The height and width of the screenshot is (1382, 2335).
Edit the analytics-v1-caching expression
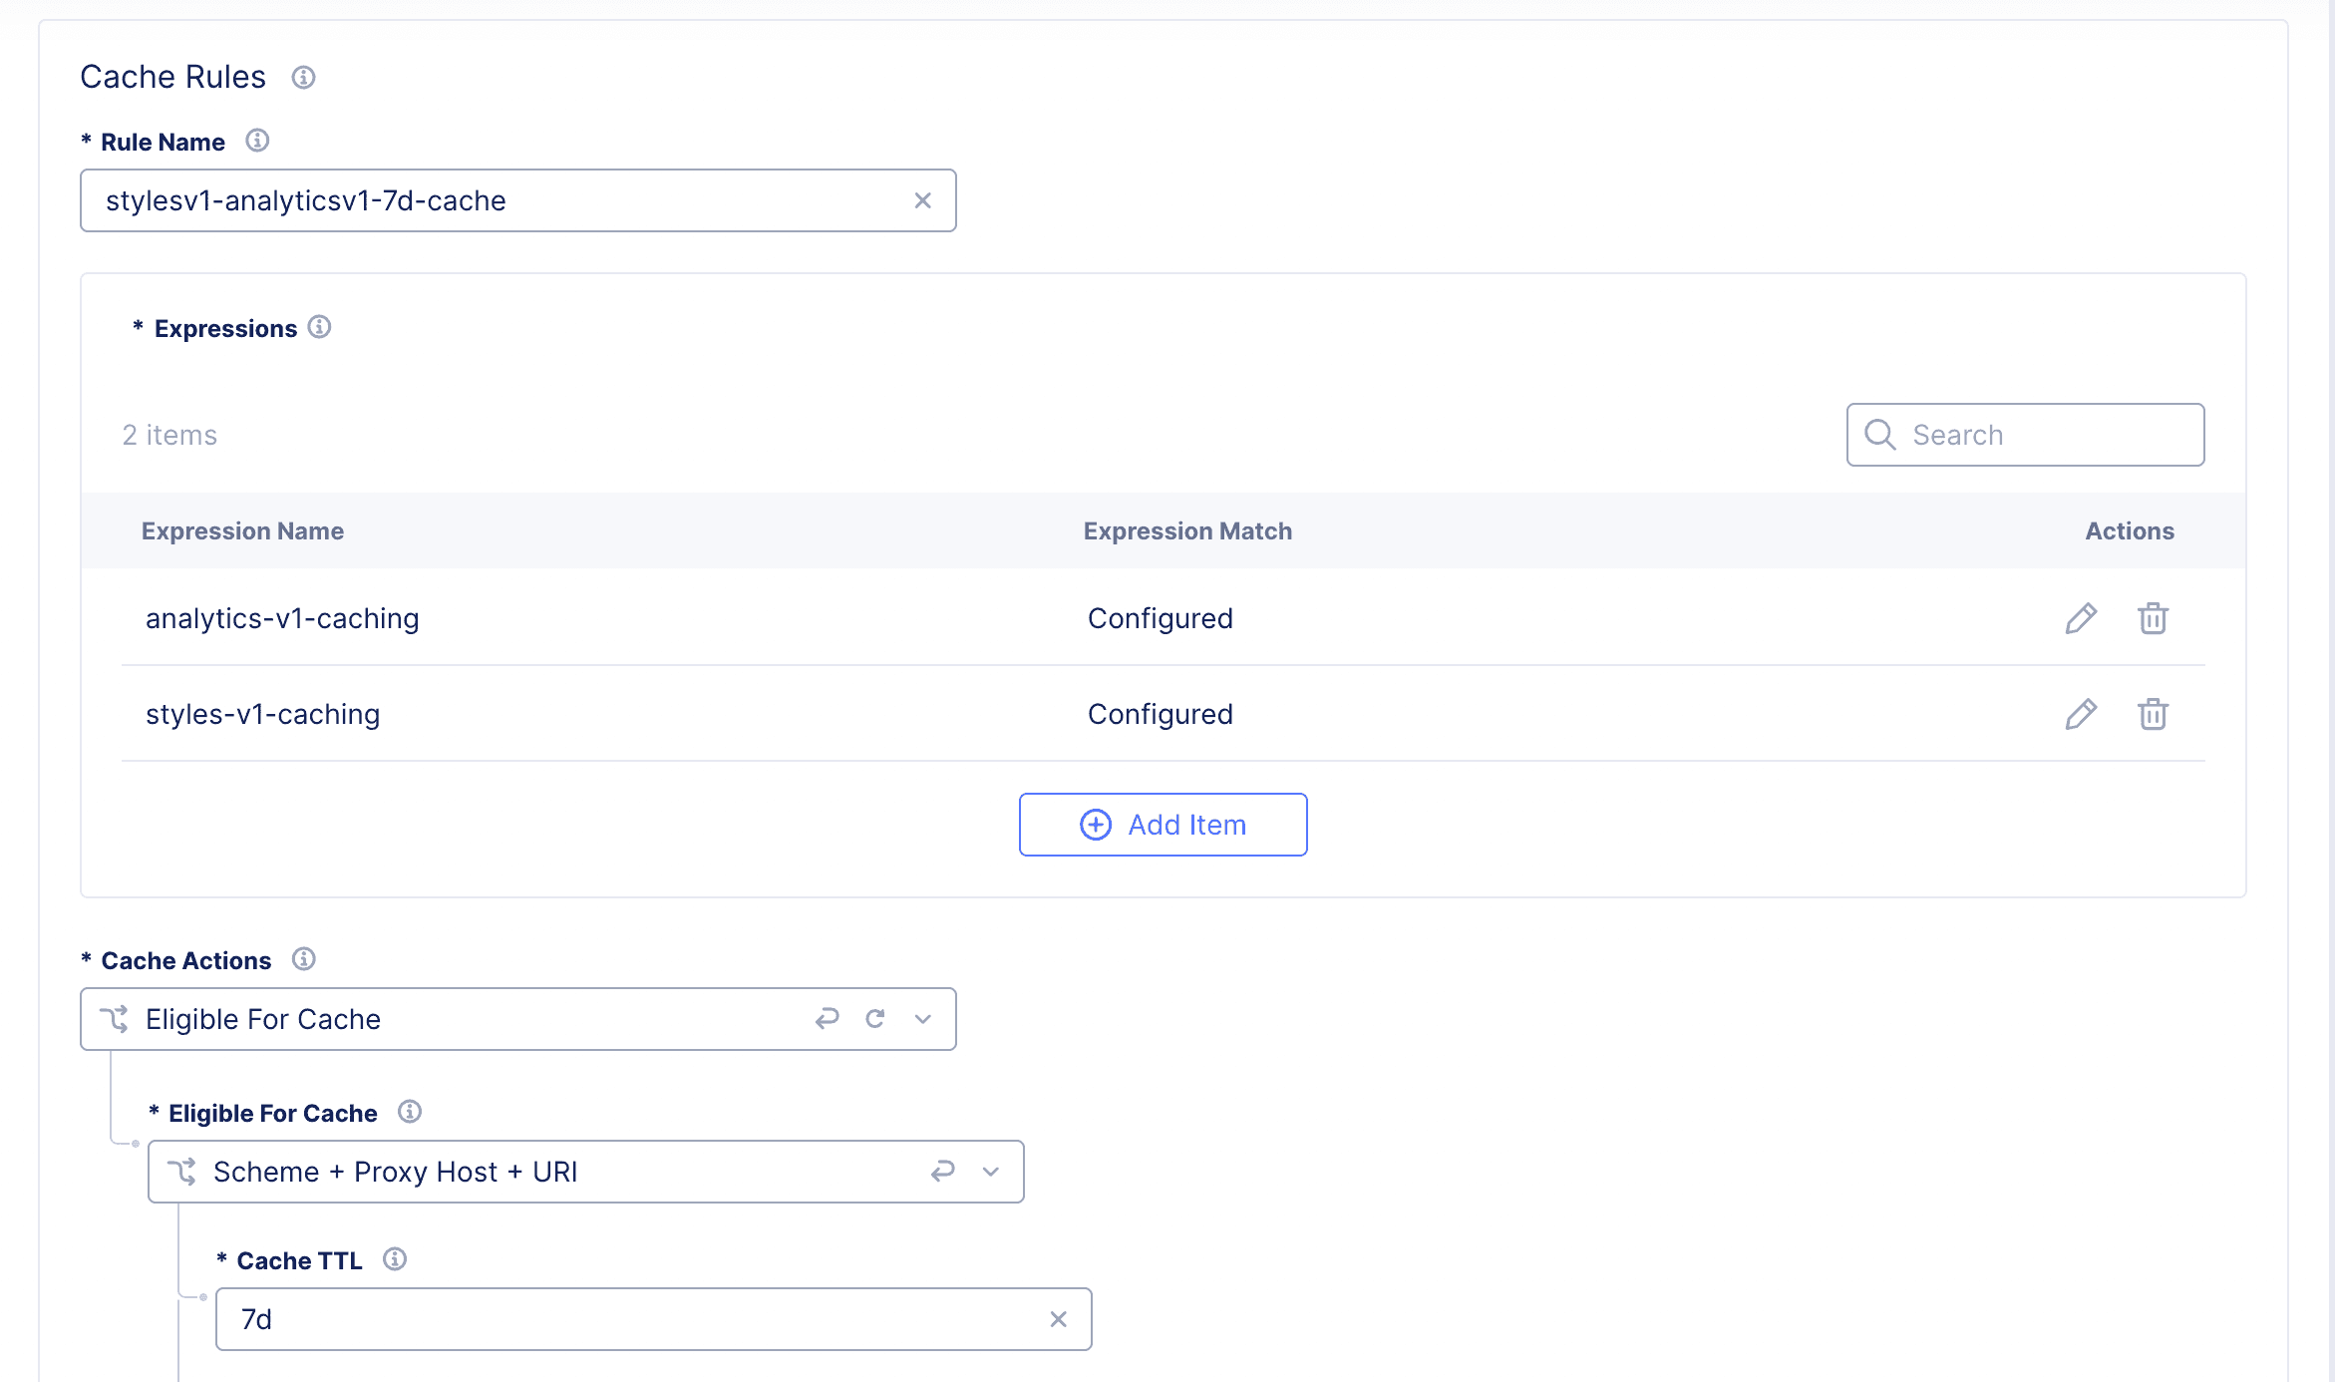pyautogui.click(x=2081, y=618)
